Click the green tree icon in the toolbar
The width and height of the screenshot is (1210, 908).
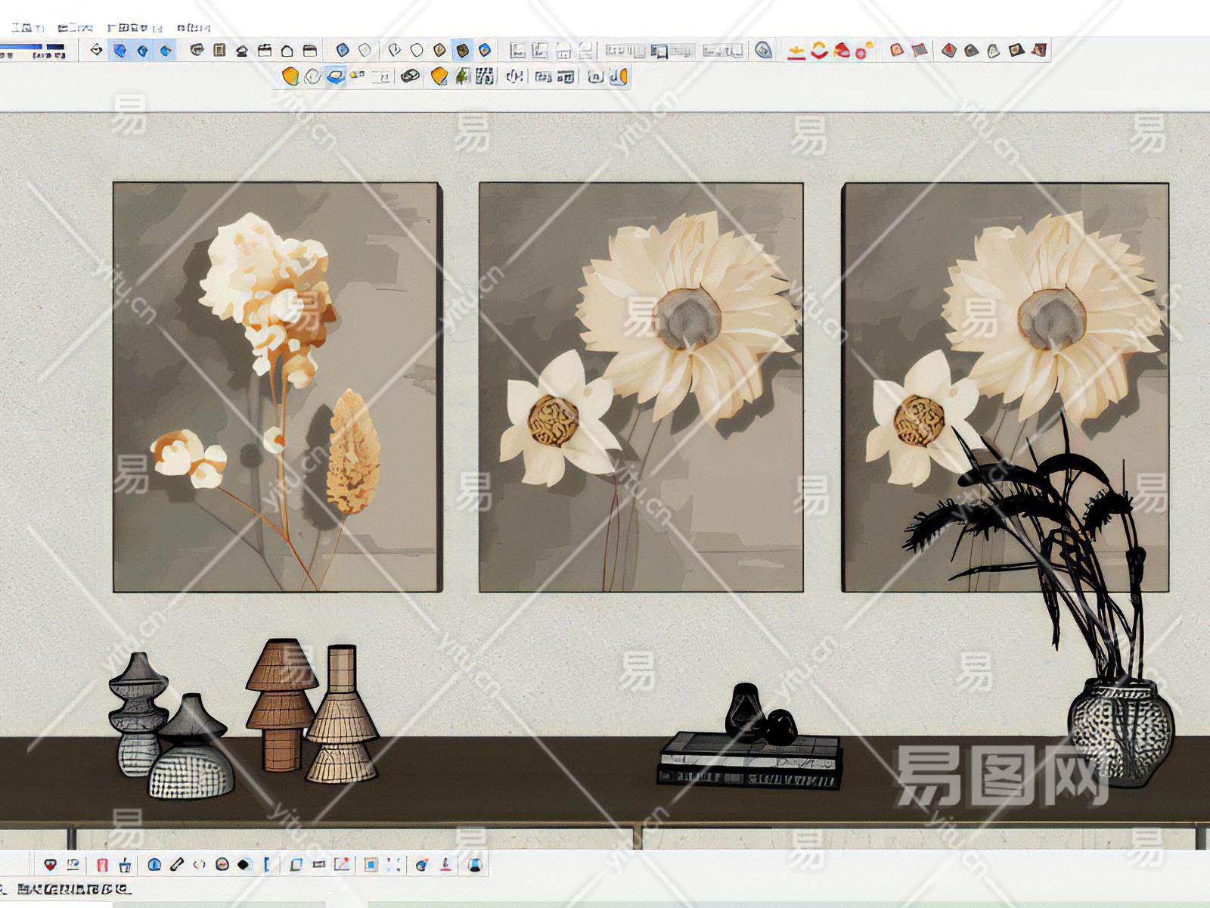point(462,76)
